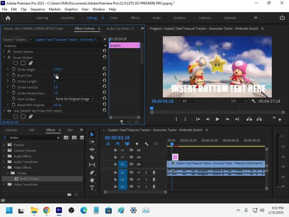Toggle V2 track output eye
Image resolution: width=289 pixels, height=217 pixels.
139,157
